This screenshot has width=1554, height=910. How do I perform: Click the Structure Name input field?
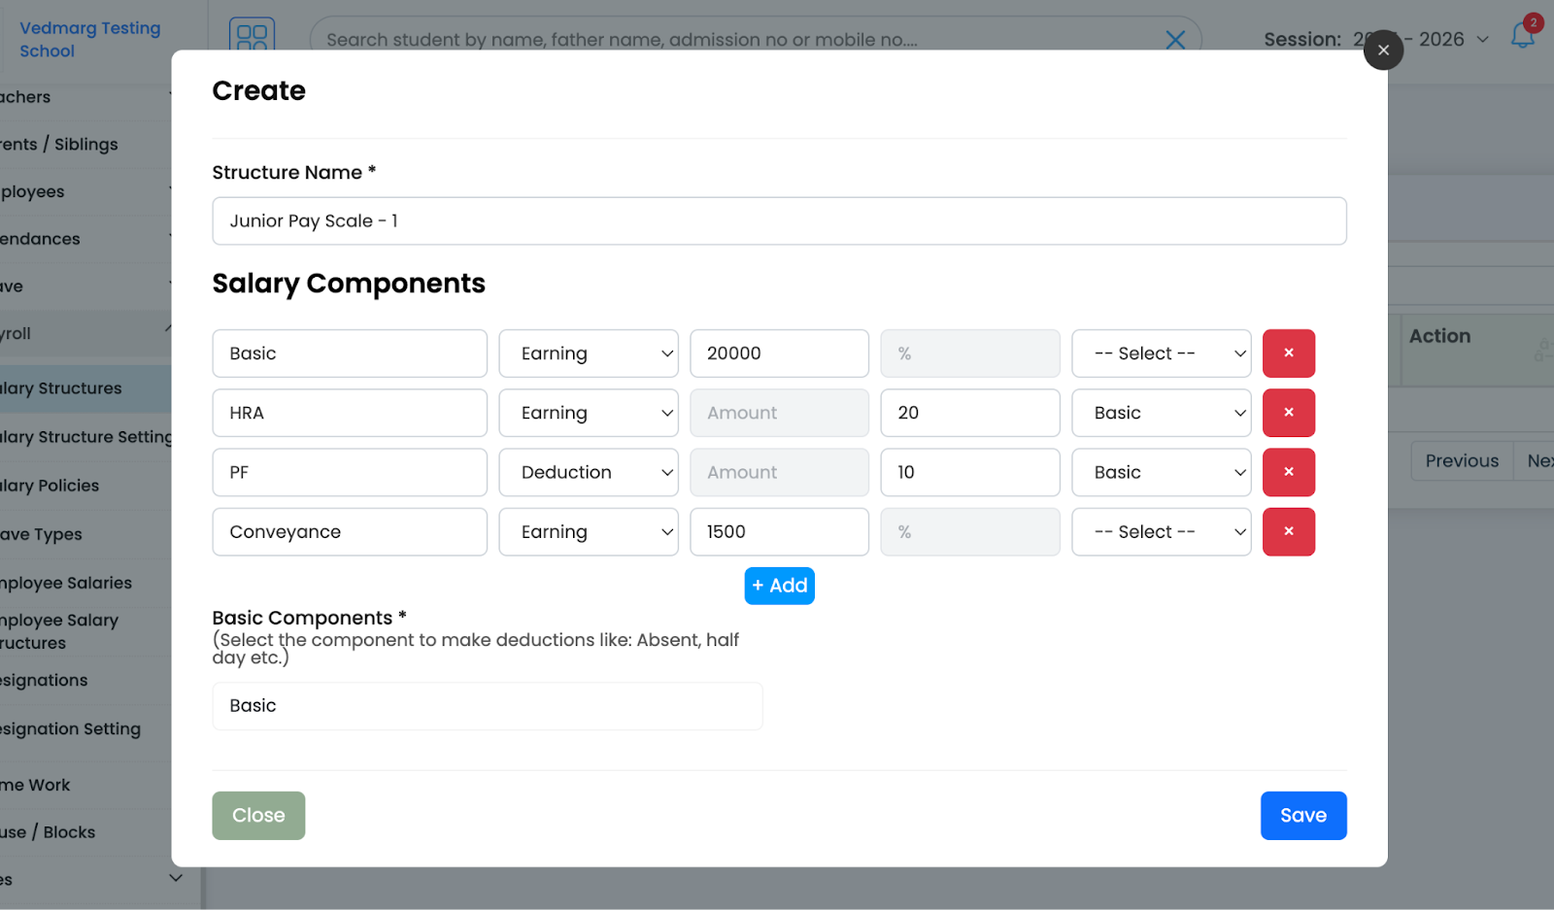tap(779, 220)
